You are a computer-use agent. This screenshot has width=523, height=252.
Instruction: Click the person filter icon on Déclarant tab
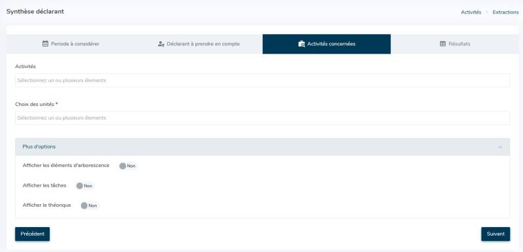(x=161, y=44)
